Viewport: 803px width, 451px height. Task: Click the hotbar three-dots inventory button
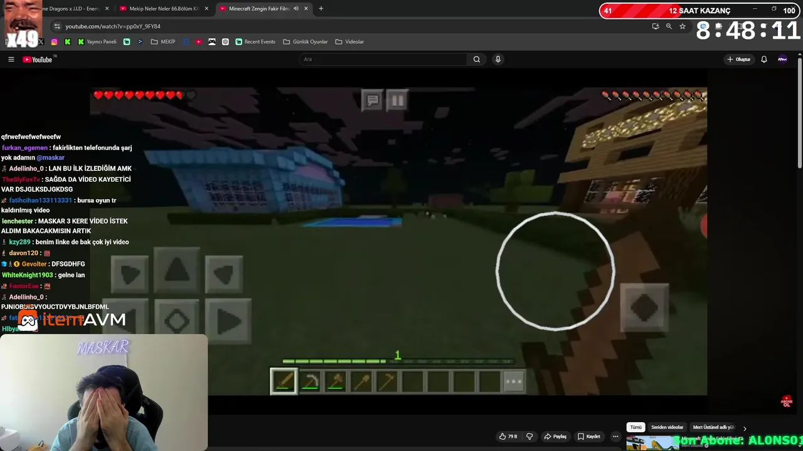pos(513,381)
